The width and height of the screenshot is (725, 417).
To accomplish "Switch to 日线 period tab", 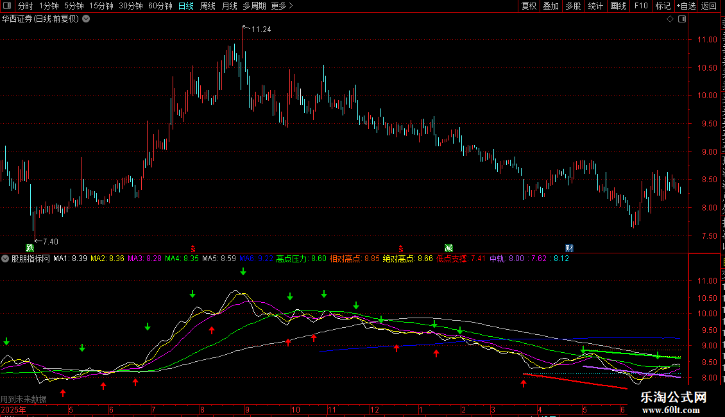I will coord(186,6).
